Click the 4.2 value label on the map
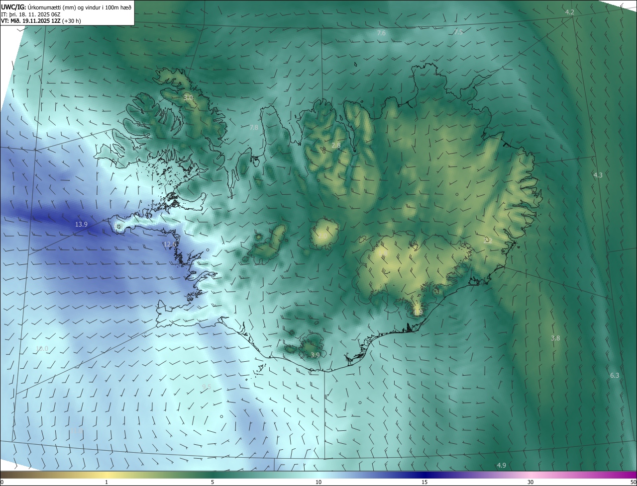637x486 pixels. [570, 12]
